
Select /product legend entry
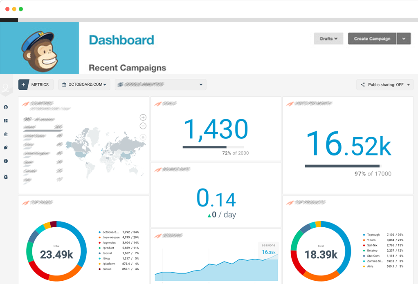119,248
